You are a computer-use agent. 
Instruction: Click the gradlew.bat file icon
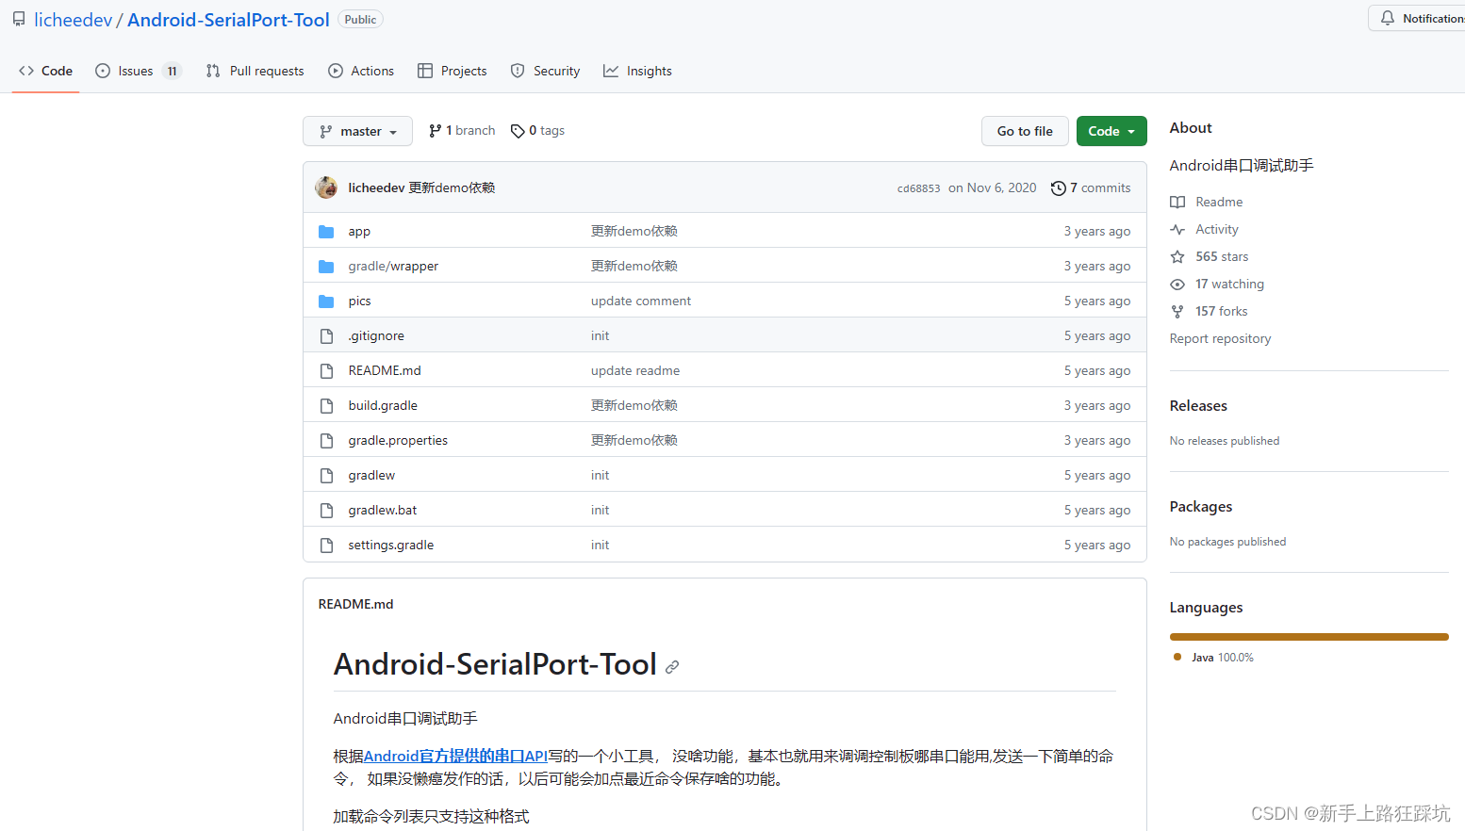(x=326, y=510)
